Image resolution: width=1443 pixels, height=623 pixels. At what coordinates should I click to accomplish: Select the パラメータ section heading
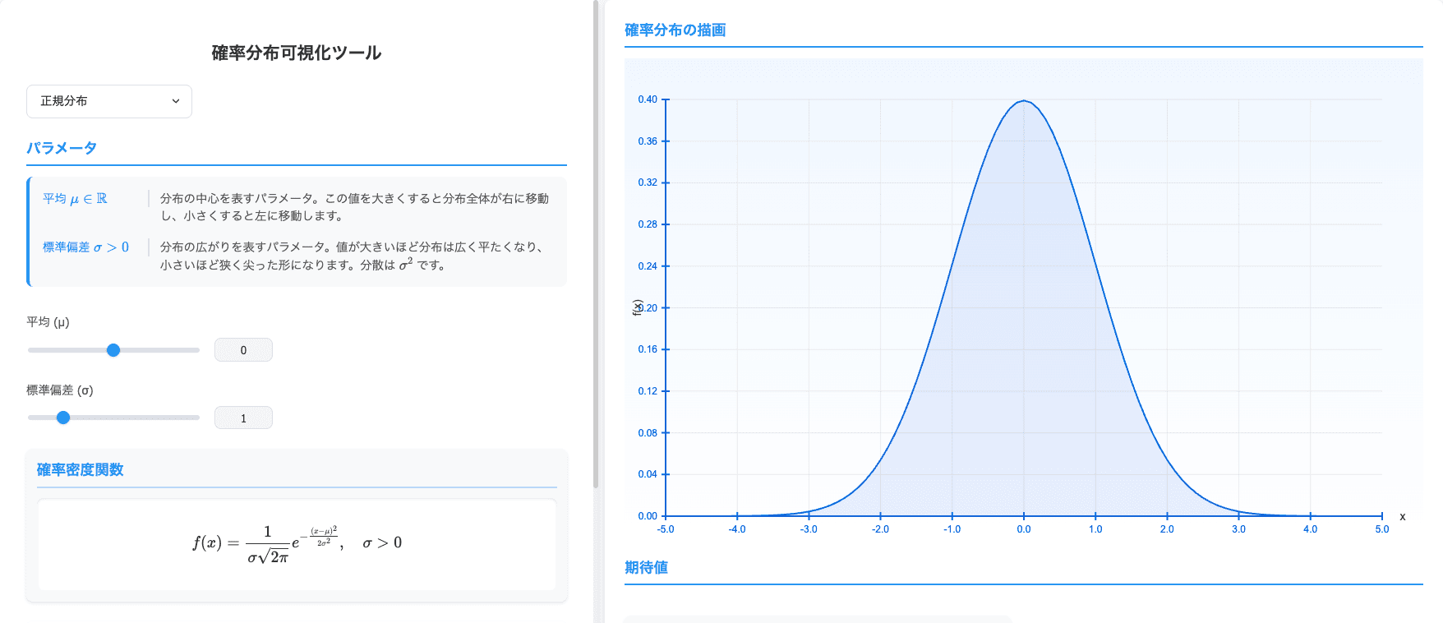point(62,148)
